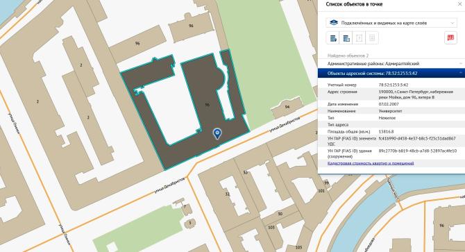Click the building address text 'набережная реки Мойки, дом 96'
The image size is (465, 252).
(416, 94)
